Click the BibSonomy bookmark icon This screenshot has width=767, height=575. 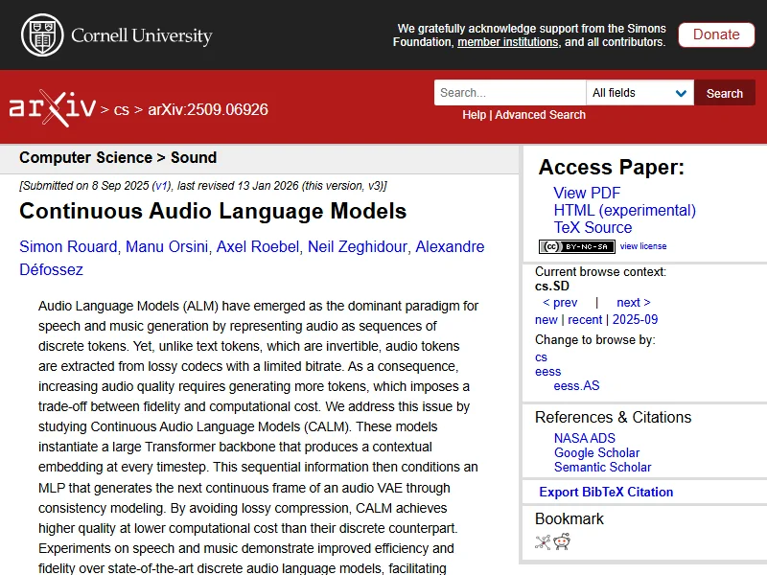543,541
